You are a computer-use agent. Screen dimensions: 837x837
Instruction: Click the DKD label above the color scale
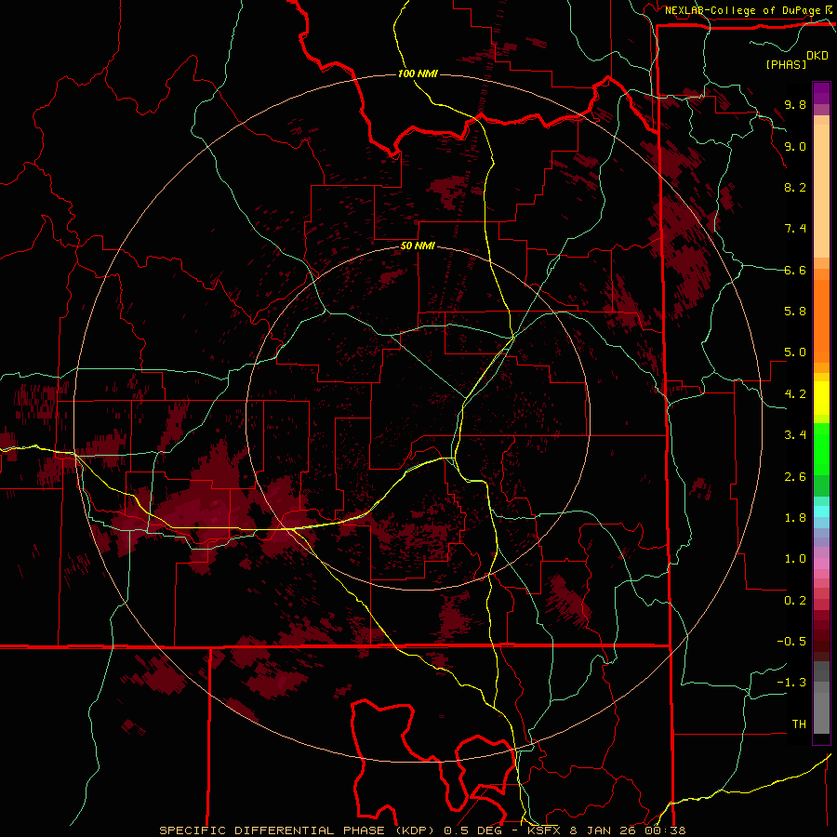point(817,56)
